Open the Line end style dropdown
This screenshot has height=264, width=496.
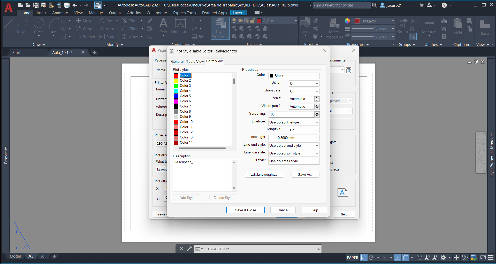coord(294,145)
